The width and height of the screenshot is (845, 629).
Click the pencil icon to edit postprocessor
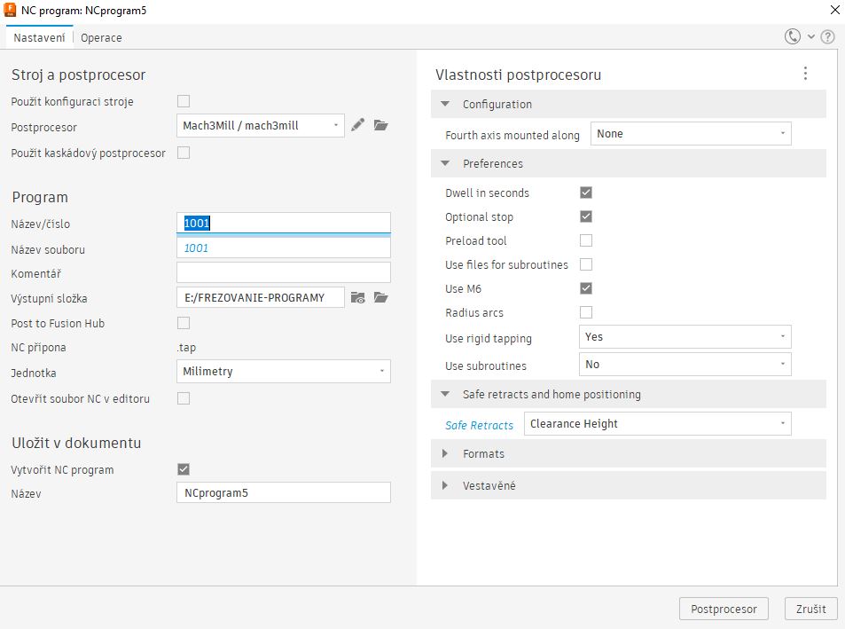357,125
